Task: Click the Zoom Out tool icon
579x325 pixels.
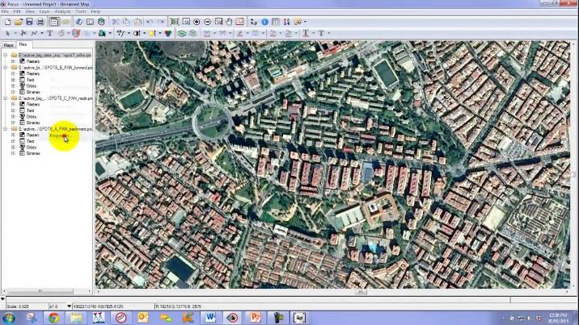Action: [x=208, y=22]
